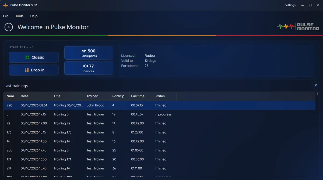Click the 00:45:57 full time cell
Image resolution: width=323 pixels, height=180 pixels.
coord(137,114)
